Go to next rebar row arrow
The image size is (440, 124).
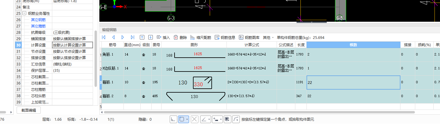click(123, 37)
